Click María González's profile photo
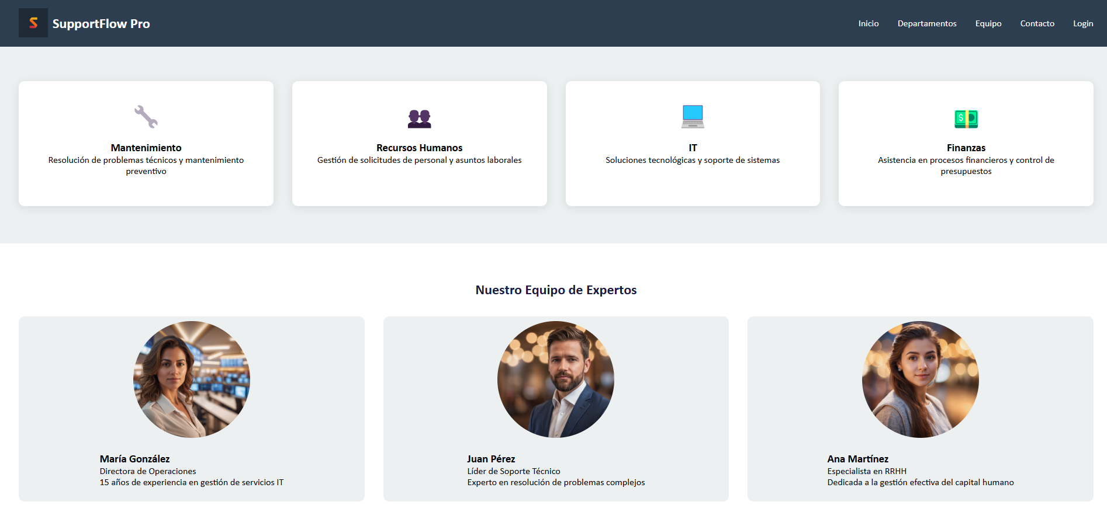Viewport: 1107px width, 519px height. (192, 379)
